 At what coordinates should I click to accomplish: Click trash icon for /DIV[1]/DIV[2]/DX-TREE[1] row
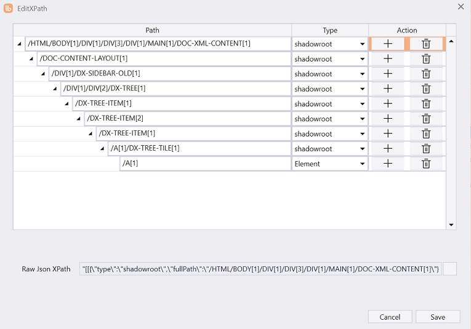425,89
